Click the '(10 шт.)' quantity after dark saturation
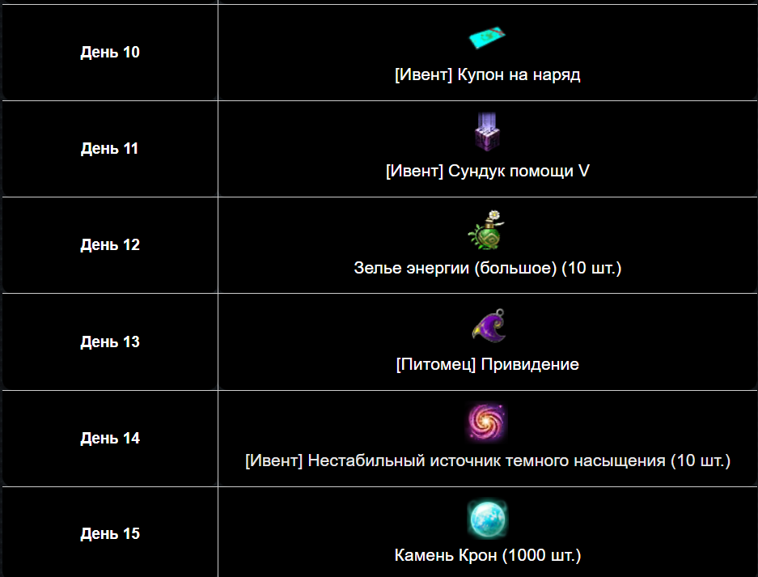 701,460
